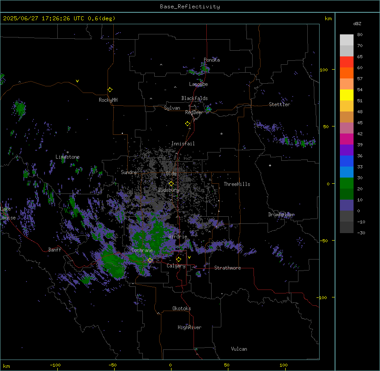The height and width of the screenshot is (371, 380).
Task: Click the lightest grey 80-70 dBZ swatch
Action: click(x=346, y=40)
